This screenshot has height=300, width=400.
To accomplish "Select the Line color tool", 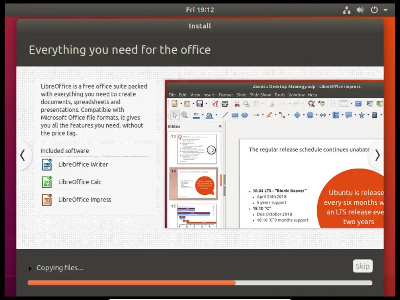I will pyautogui.click(x=196, y=115).
